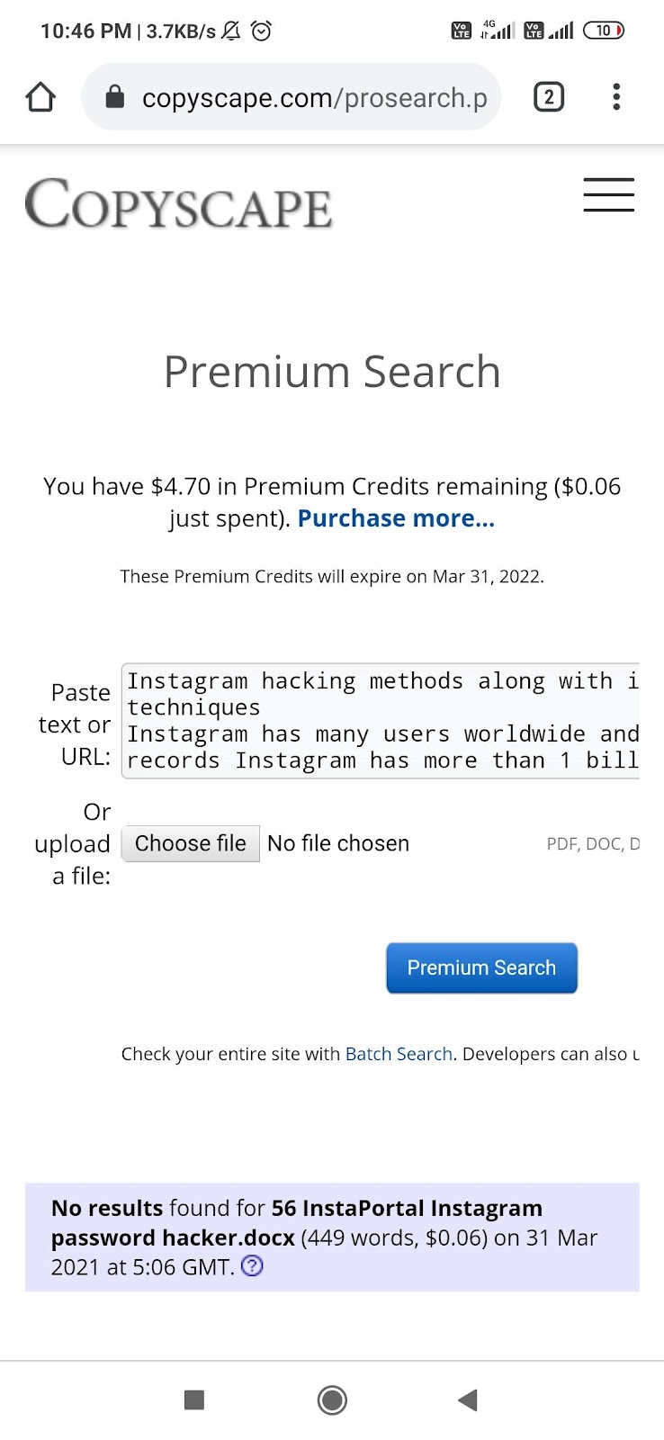Tap the alarm clock status icon

pos(261,31)
